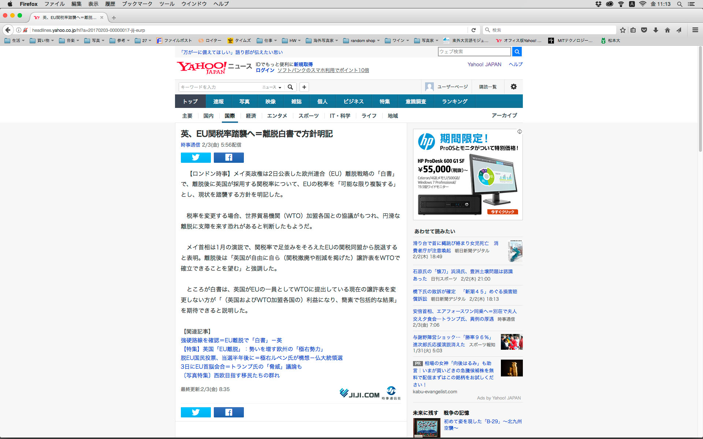This screenshot has height=439, width=703.
Task: Expand the 生活 bookmarks folder
Action: pyautogui.click(x=15, y=41)
